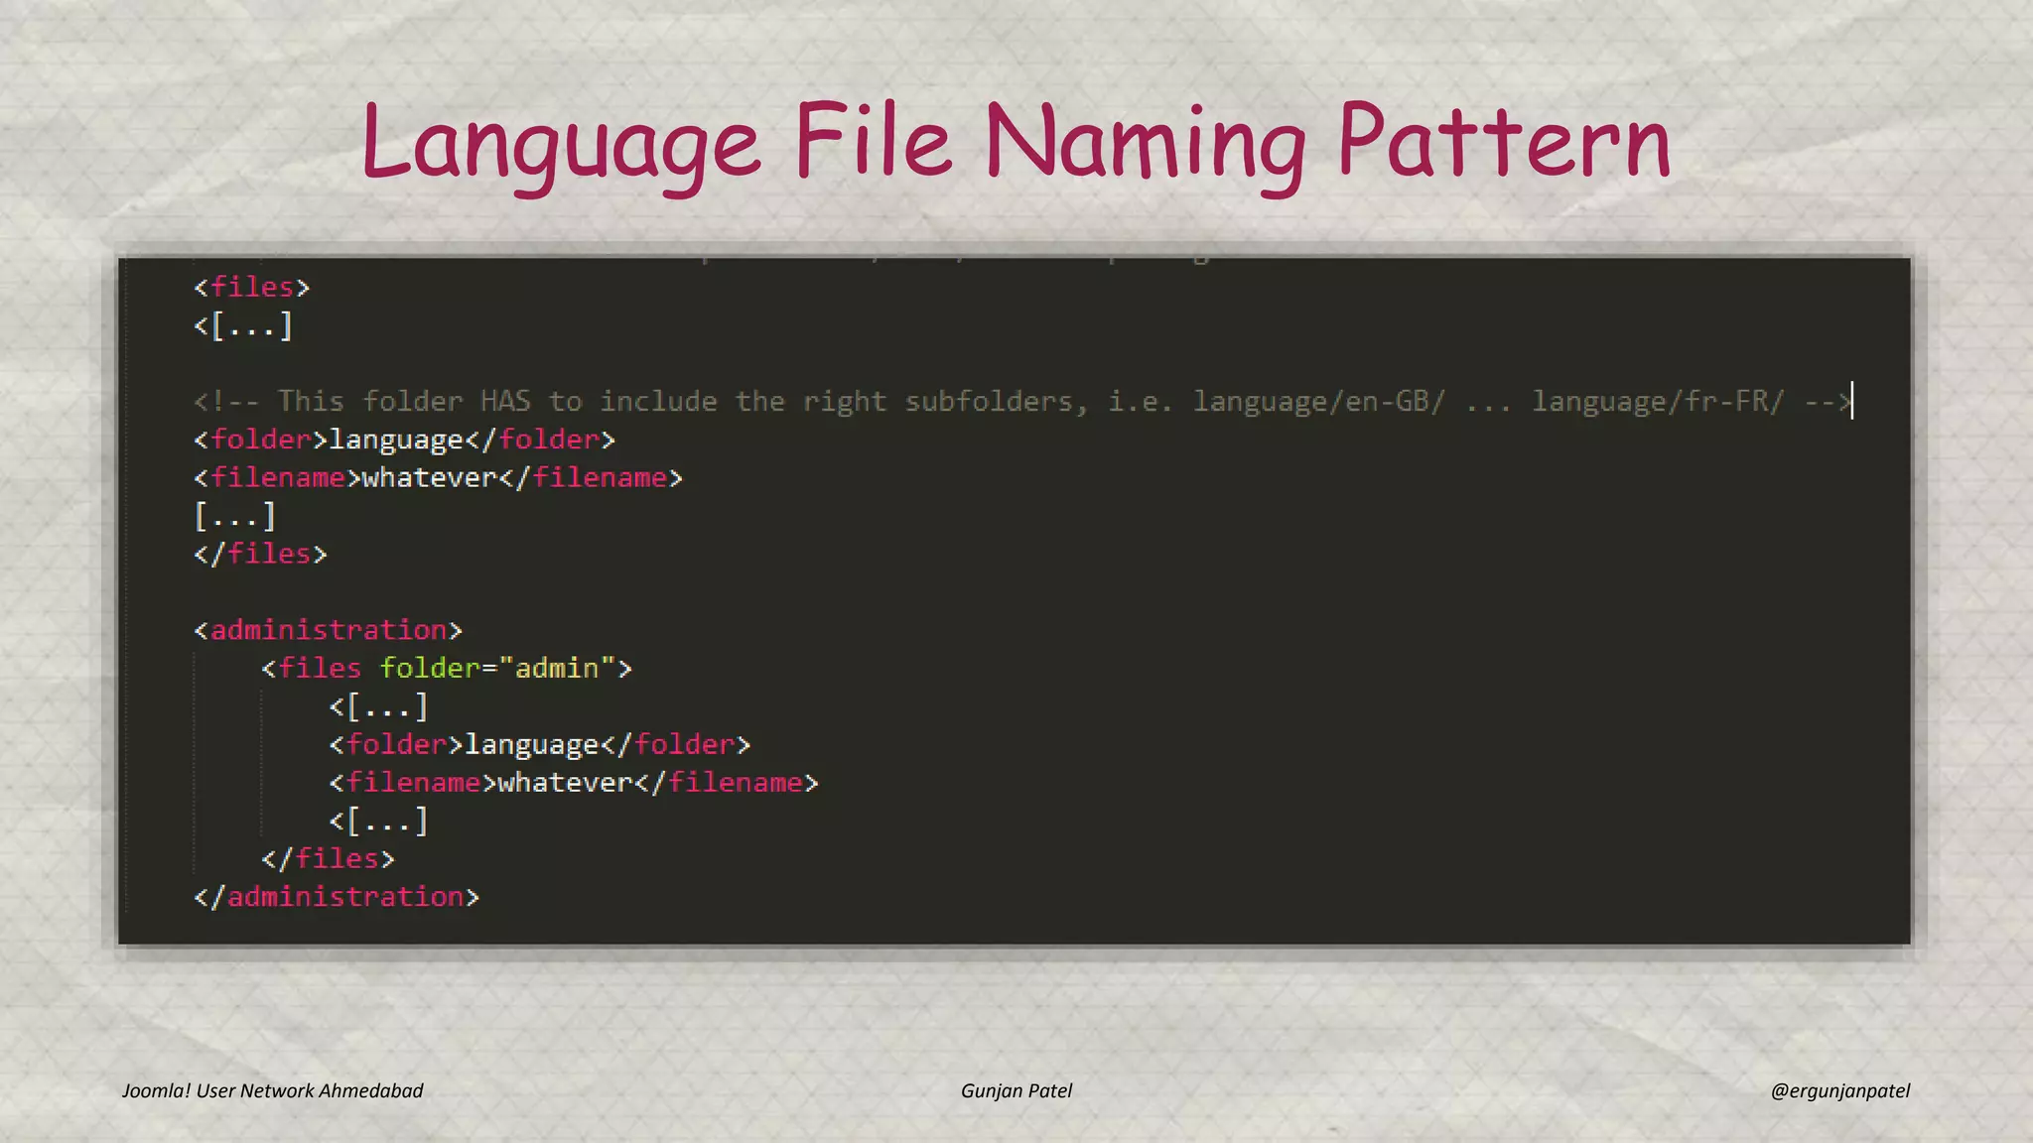This screenshot has width=2033, height=1143.
Task: Click 'language/fr-FR/' text in the comment
Action: pos(1657,401)
